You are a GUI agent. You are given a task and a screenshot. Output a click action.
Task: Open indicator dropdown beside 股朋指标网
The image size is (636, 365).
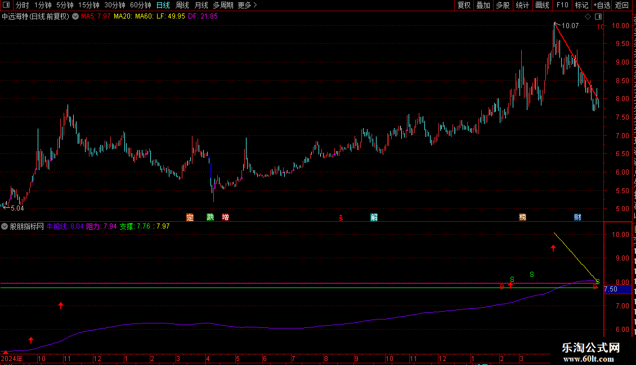5,226
